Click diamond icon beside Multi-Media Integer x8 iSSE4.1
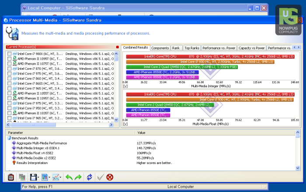Image resolution: width=306 pixels, height=192 pixels. coord(14,148)
